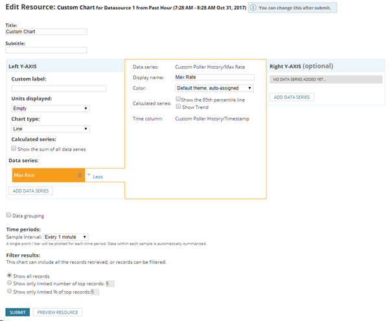Enable Show the 95th percentile line
The image size is (390, 321).
[x=178, y=99]
